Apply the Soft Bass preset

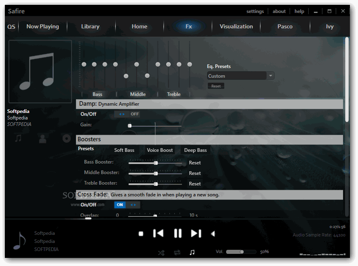pyautogui.click(x=124, y=150)
